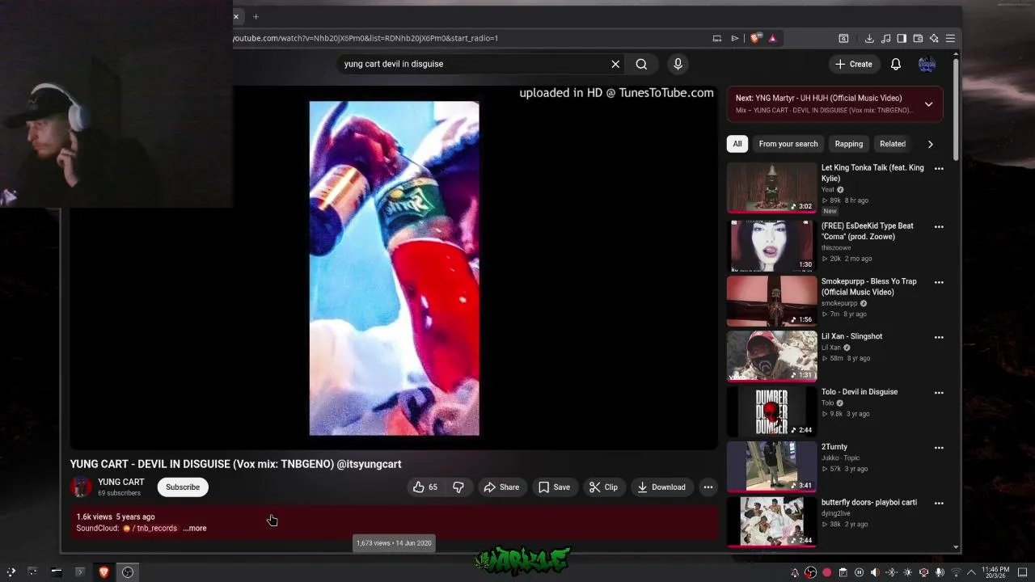Click the Create button

854,64
